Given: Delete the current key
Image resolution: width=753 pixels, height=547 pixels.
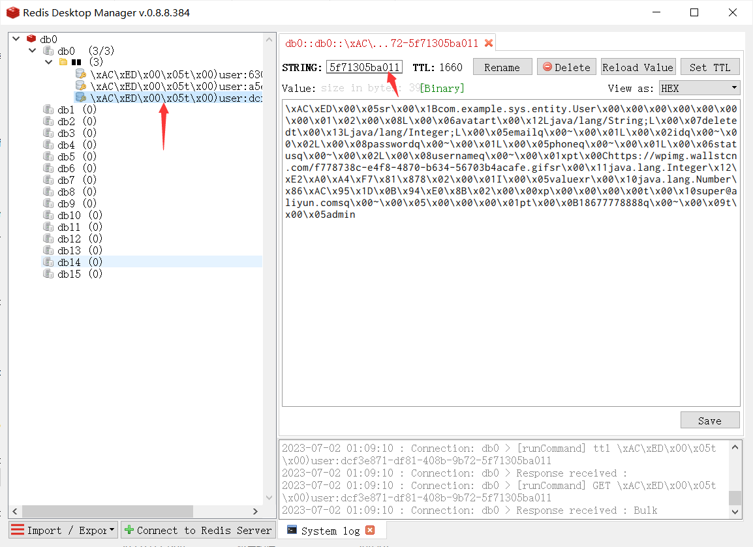Looking at the screenshot, I should [x=566, y=67].
